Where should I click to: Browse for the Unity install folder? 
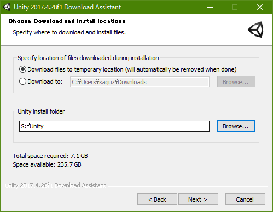pos(236,126)
